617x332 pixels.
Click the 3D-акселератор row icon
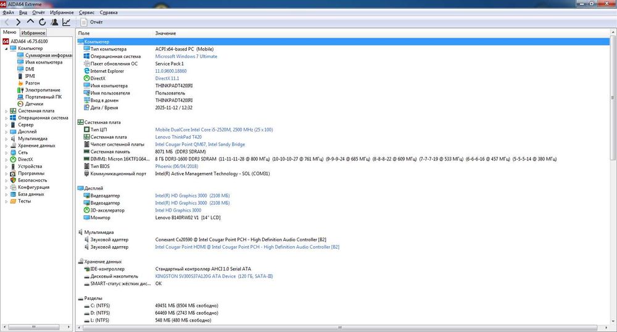coord(86,210)
